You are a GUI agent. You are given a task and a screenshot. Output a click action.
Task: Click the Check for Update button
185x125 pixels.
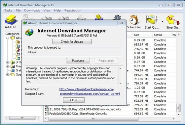[72, 41]
